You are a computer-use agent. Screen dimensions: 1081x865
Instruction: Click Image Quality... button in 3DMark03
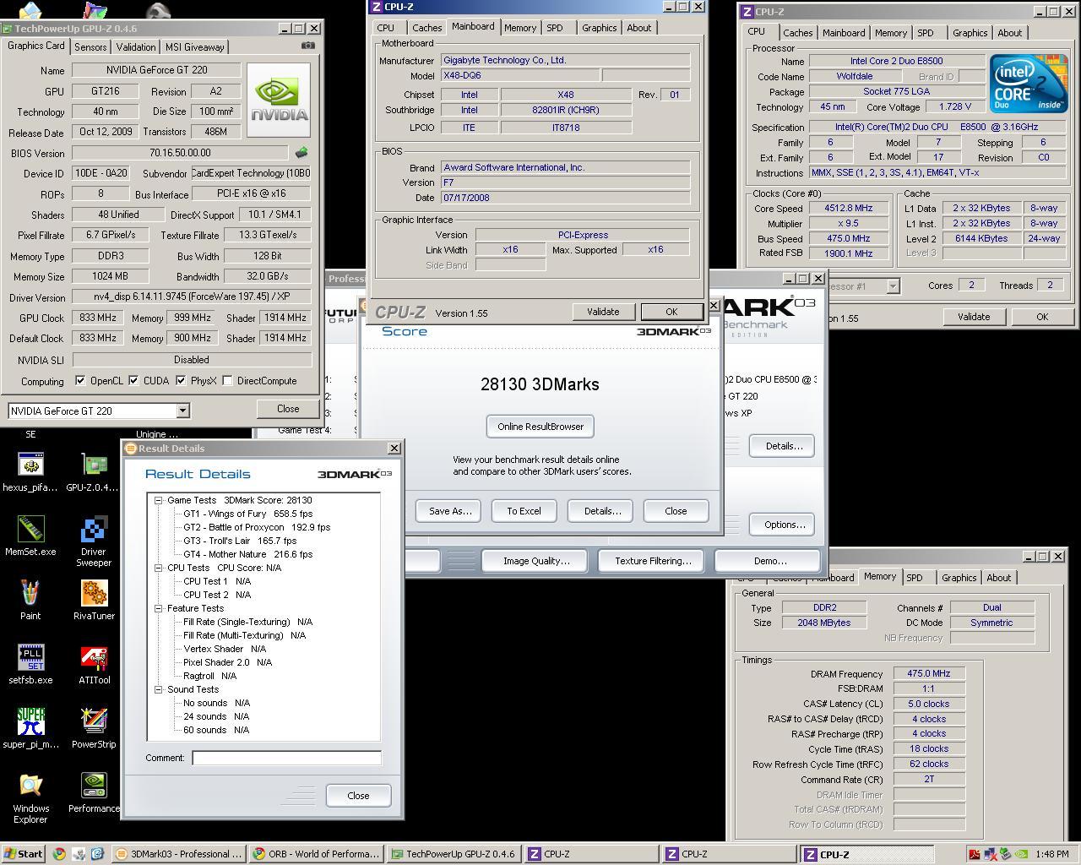point(536,561)
